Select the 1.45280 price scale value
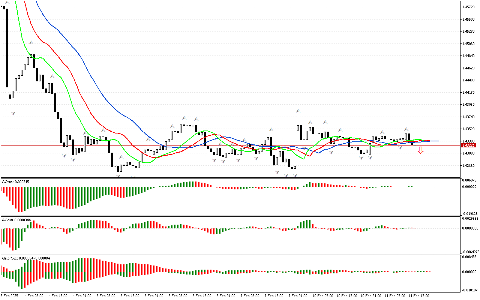Viewport: 480px width, 300px height. (468, 31)
